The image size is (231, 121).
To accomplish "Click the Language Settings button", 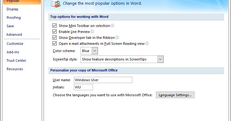I will click(175, 95).
